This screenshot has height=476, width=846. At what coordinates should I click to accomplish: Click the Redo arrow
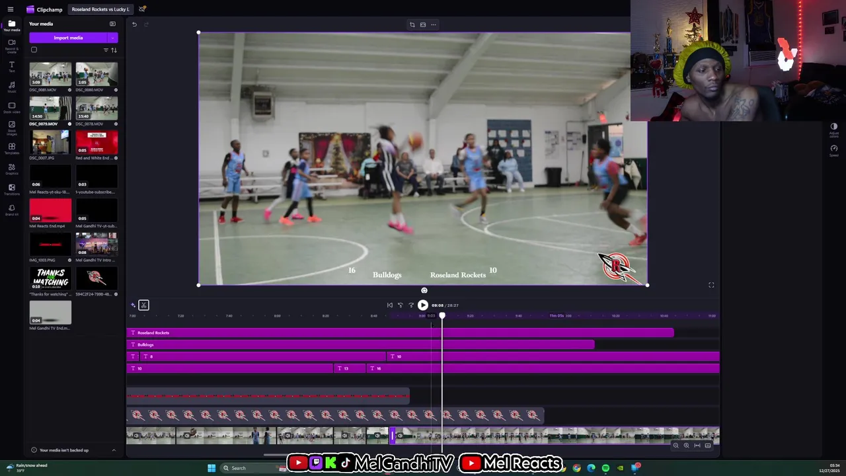(146, 24)
